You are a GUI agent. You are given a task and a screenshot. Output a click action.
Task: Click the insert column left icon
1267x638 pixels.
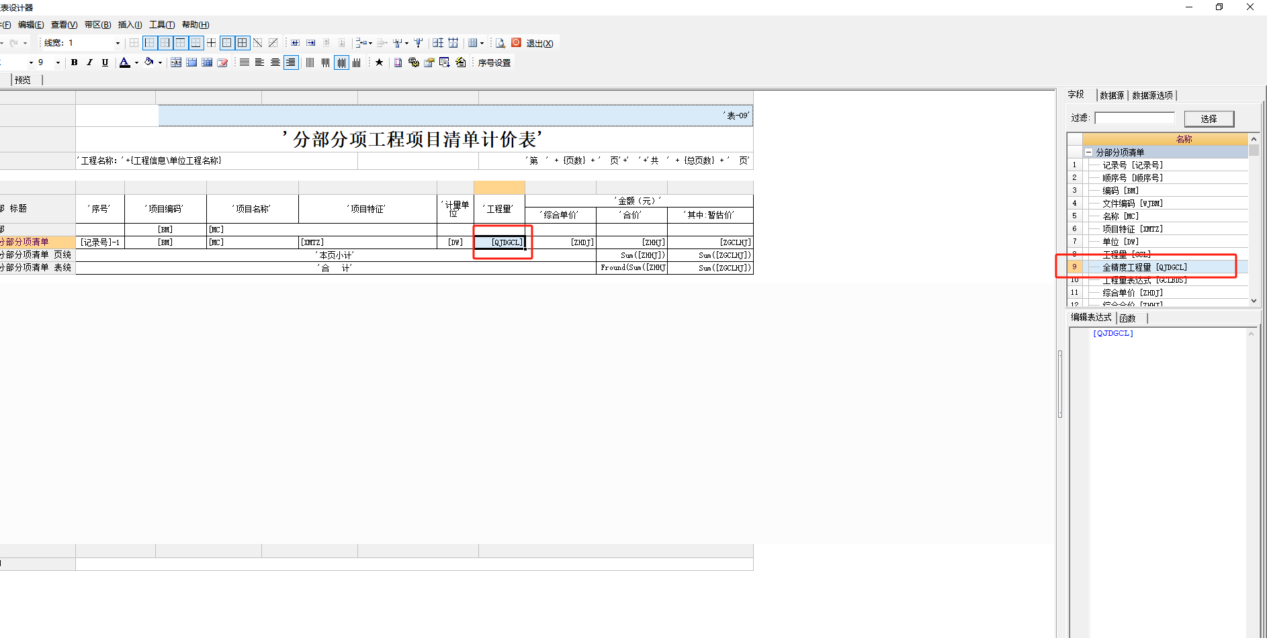(x=296, y=43)
